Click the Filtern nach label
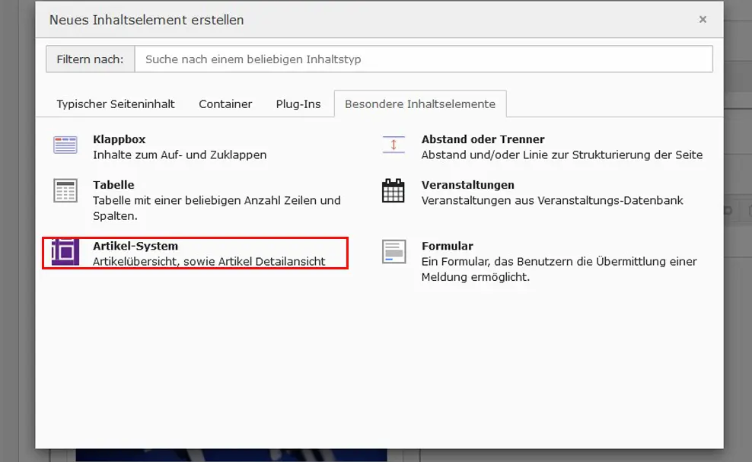The width and height of the screenshot is (752, 462). click(x=90, y=59)
